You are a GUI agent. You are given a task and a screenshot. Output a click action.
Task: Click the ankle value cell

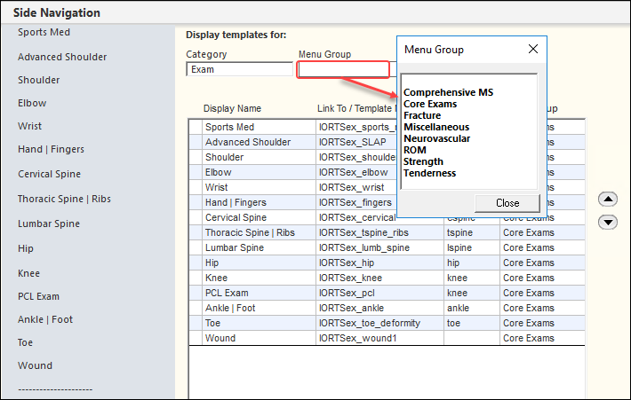click(472, 308)
